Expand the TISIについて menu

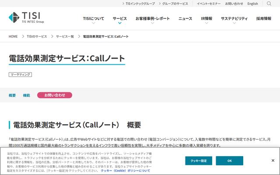[93, 18]
